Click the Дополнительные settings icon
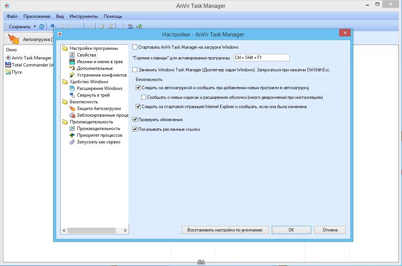Image resolution: width=402 pixels, height=266 pixels. click(72, 68)
